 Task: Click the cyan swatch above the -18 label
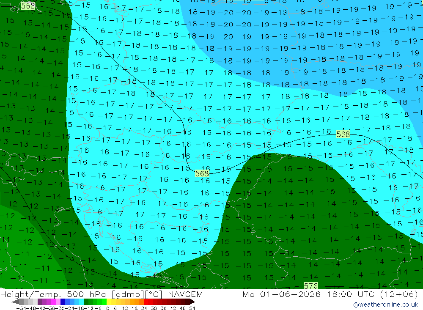81,302
